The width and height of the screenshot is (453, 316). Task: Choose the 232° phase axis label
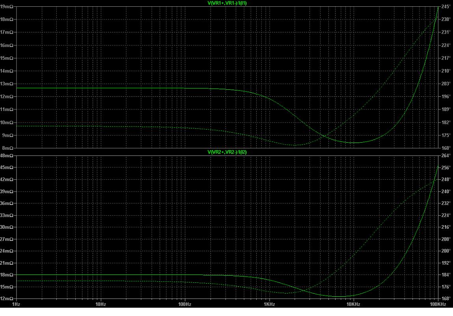(446, 203)
